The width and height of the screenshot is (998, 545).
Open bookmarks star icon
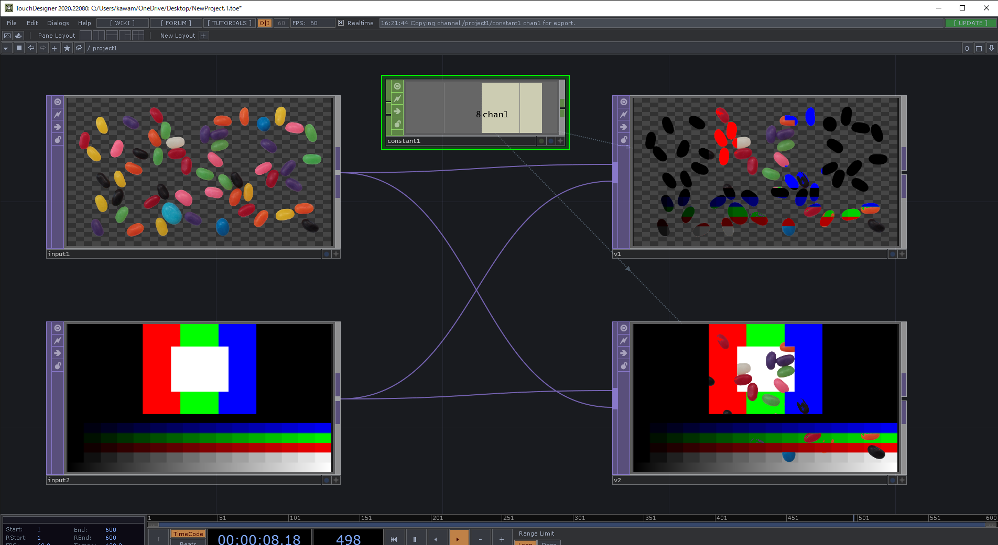pyautogui.click(x=67, y=48)
